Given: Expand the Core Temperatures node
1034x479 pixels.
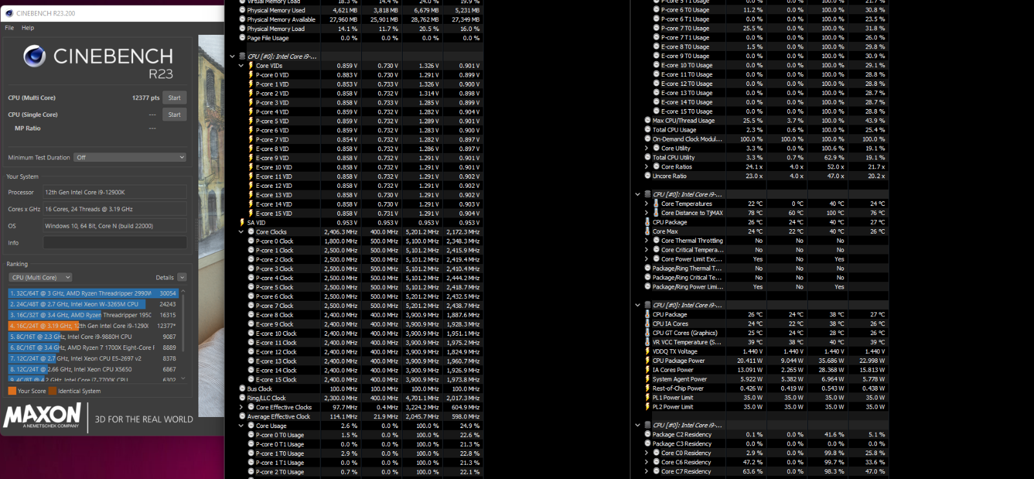Looking at the screenshot, I should click(x=646, y=203).
